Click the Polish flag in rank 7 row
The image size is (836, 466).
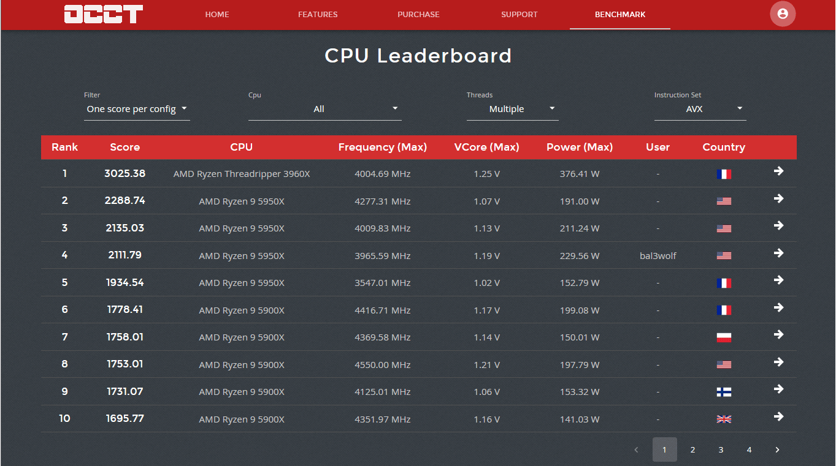724,337
